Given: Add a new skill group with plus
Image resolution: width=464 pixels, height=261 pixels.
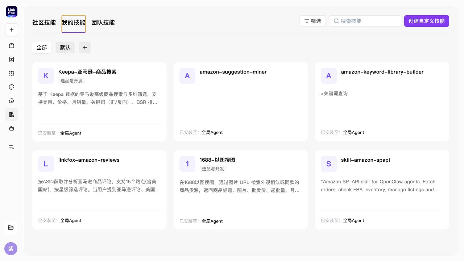Looking at the screenshot, I should tap(85, 47).
